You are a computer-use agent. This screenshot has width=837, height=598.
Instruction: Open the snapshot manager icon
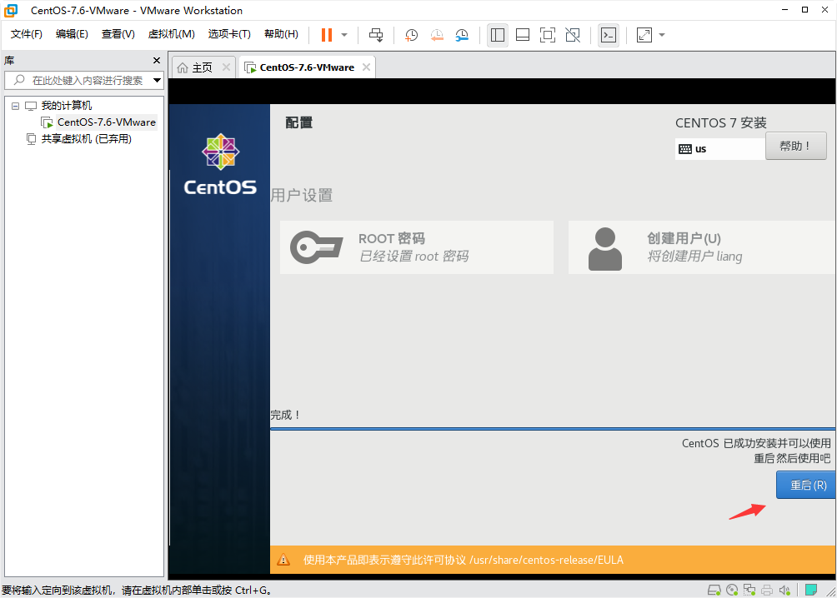pos(462,35)
